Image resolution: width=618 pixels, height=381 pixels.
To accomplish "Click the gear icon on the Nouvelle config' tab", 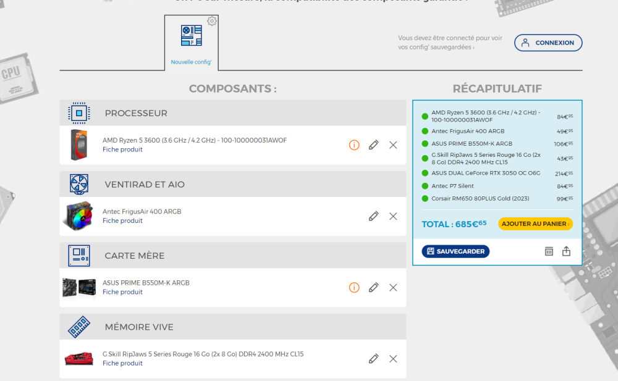I will click(212, 21).
